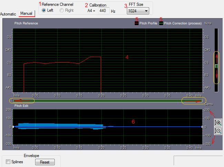This screenshot has height=167, width=224.
Task: Enable the Splines envelope checkbox
Action: (8, 162)
